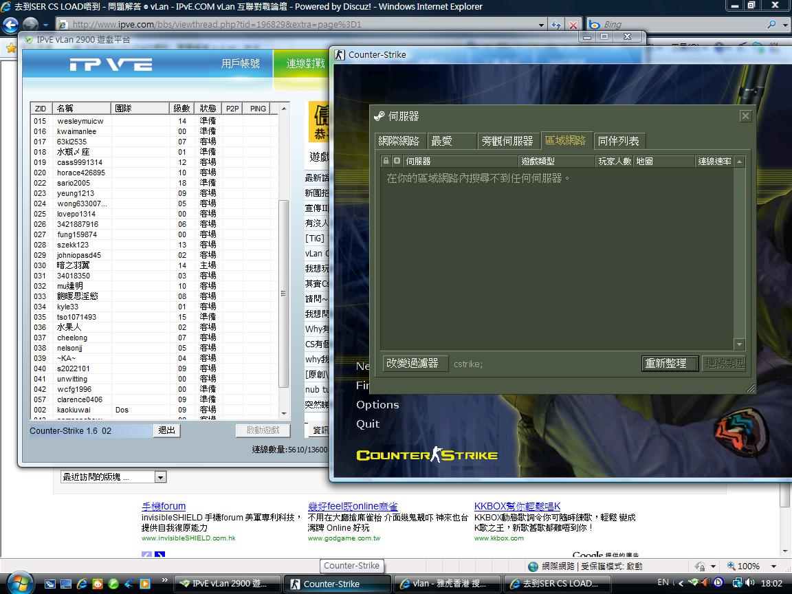Close the server browser dialog
The width and height of the screenshot is (792, 594).
pos(745,116)
